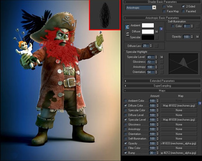The height and width of the screenshot is (161, 202).
Task: Click the Diffuse-Specular lock icon
Action: [127, 34]
